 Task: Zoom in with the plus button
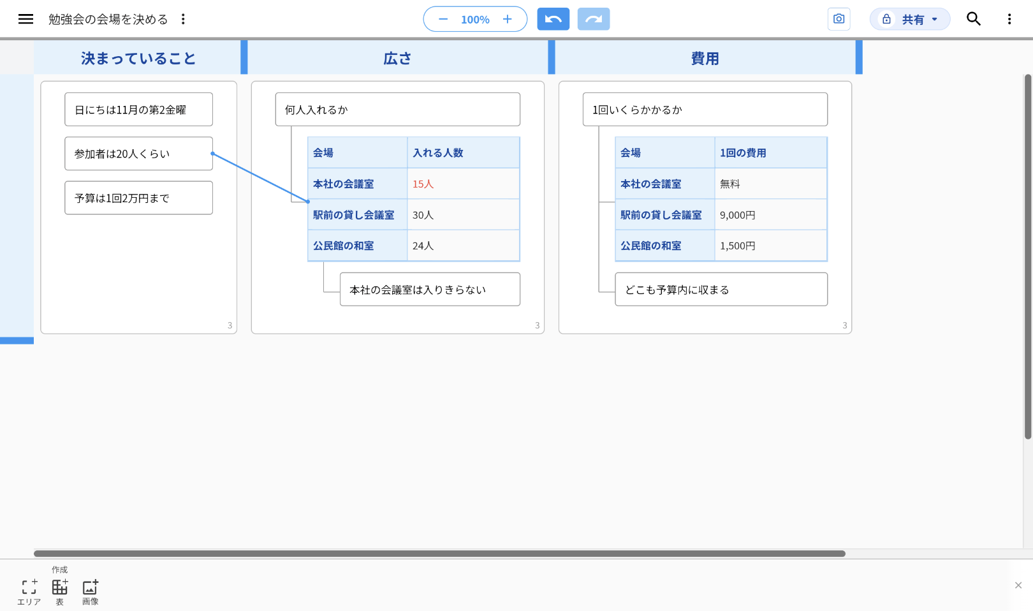[x=508, y=19]
